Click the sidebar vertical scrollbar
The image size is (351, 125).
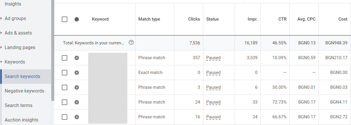pos(53,49)
